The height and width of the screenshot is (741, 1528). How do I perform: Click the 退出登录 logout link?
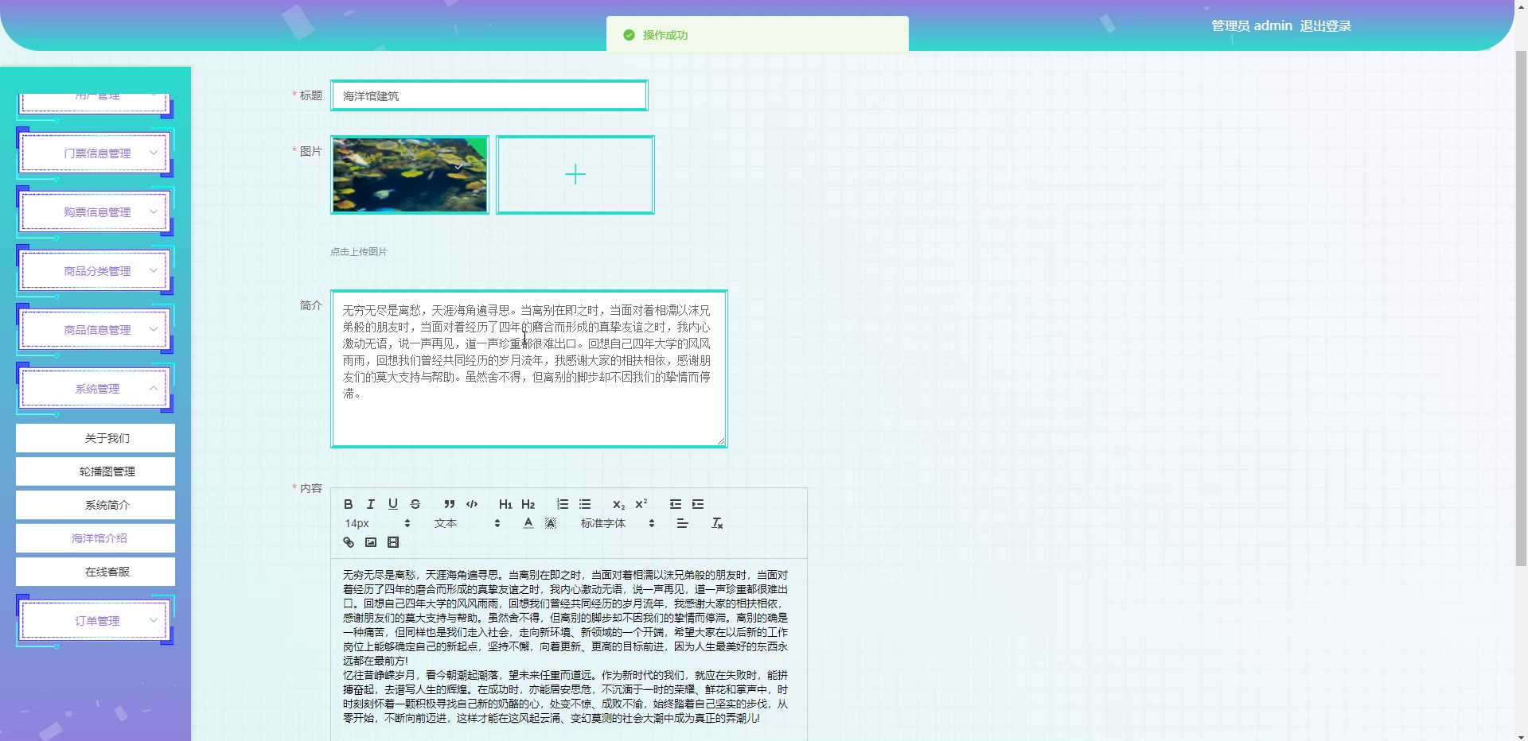(x=1325, y=25)
